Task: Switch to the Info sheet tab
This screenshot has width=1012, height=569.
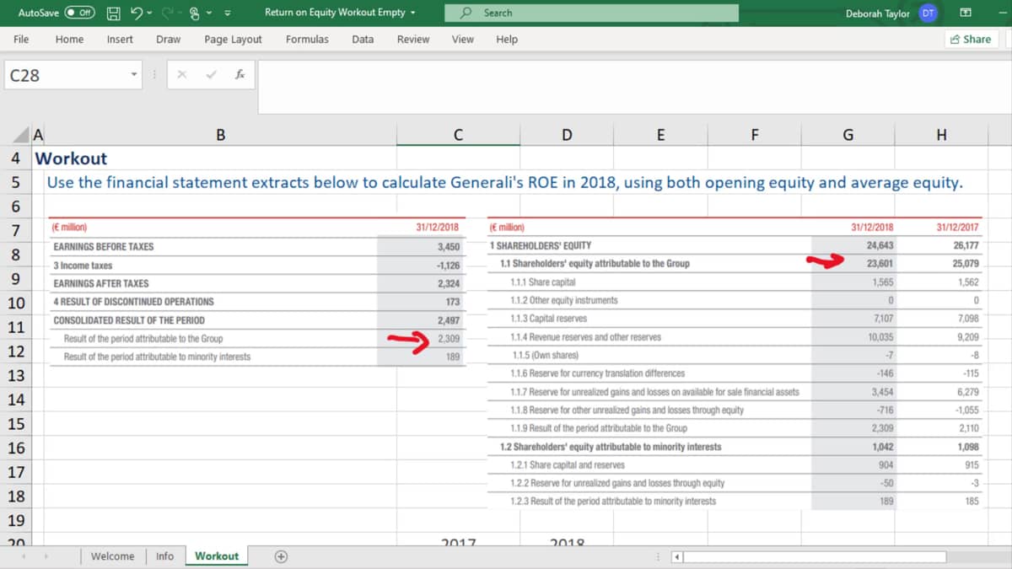Action: pos(164,556)
